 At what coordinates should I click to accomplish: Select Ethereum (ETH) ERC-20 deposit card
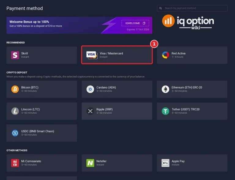(x=192, y=89)
